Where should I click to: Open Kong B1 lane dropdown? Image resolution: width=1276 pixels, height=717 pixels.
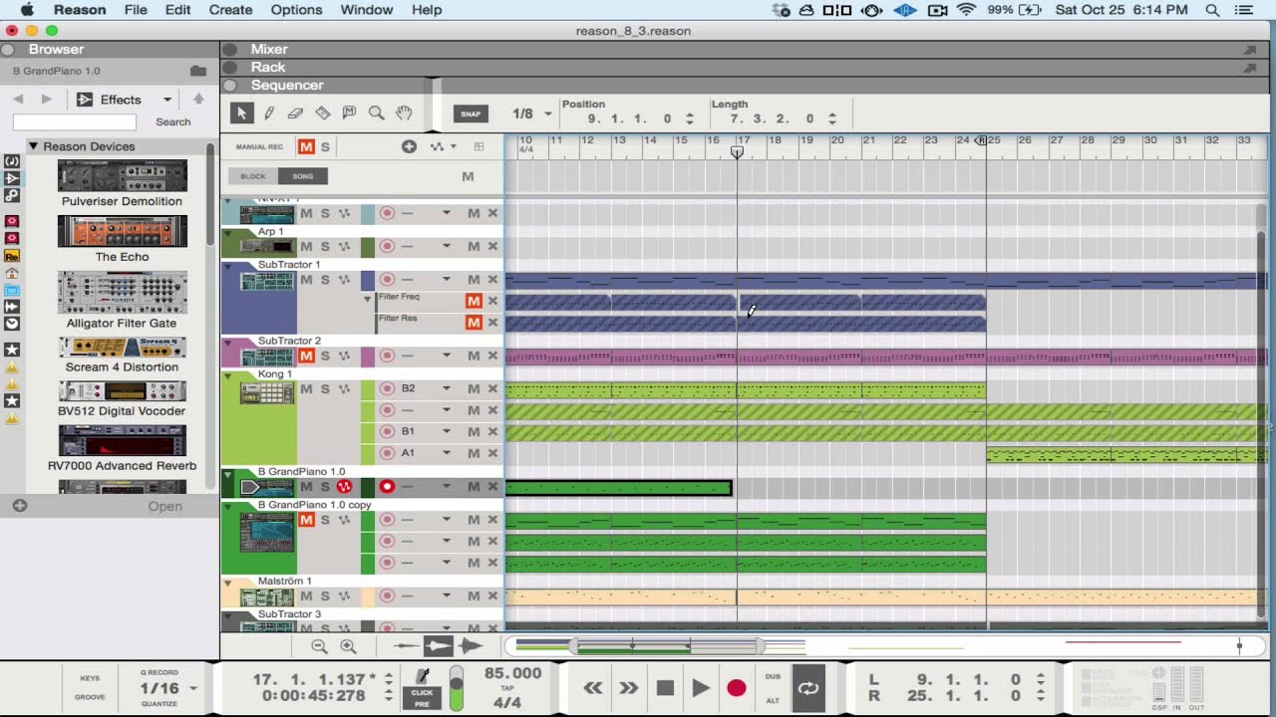pos(447,431)
